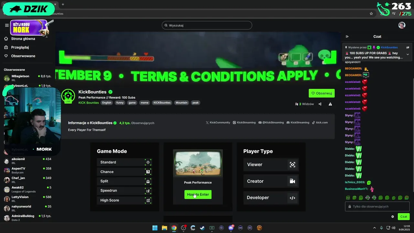Select the Chance game mode
414x233 pixels.
[124, 172]
